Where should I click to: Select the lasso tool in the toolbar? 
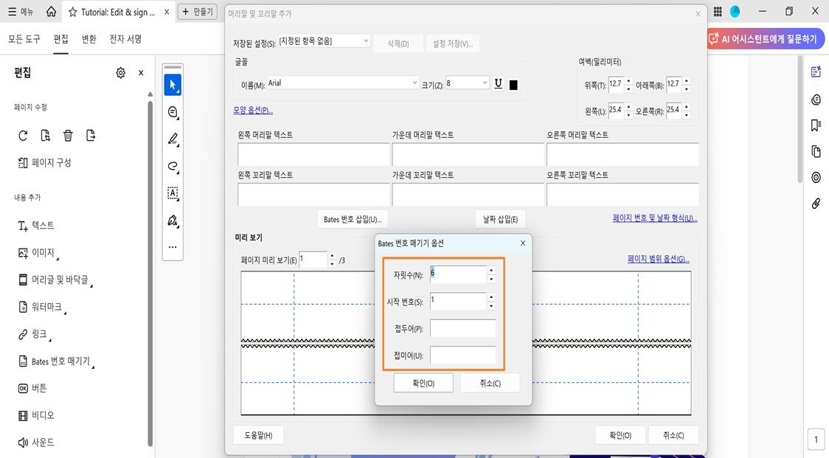pyautogui.click(x=172, y=167)
